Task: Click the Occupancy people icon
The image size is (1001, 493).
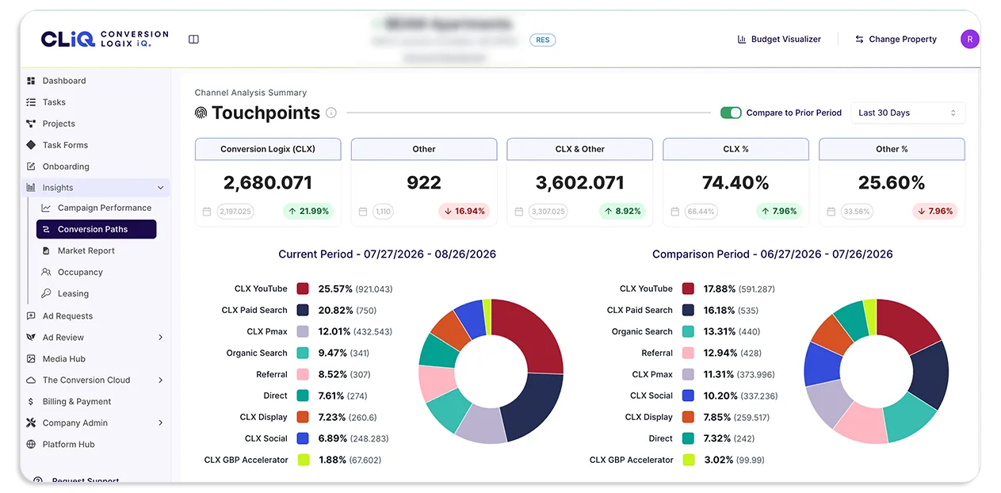Action: pyautogui.click(x=46, y=272)
